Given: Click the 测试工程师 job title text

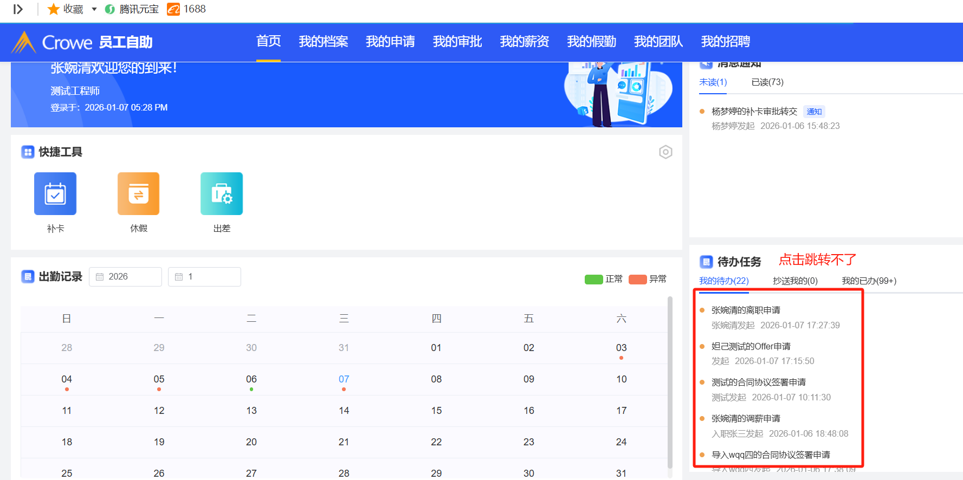Looking at the screenshot, I should 75,91.
